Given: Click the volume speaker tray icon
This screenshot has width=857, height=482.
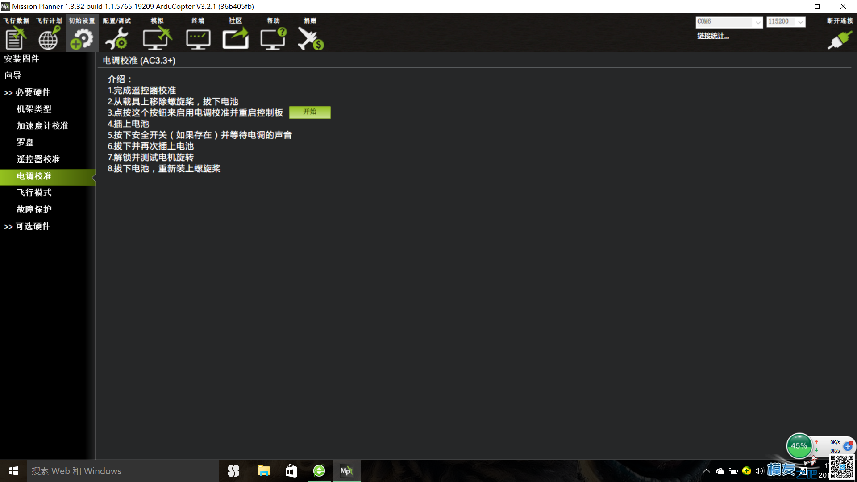Looking at the screenshot, I should tap(760, 471).
